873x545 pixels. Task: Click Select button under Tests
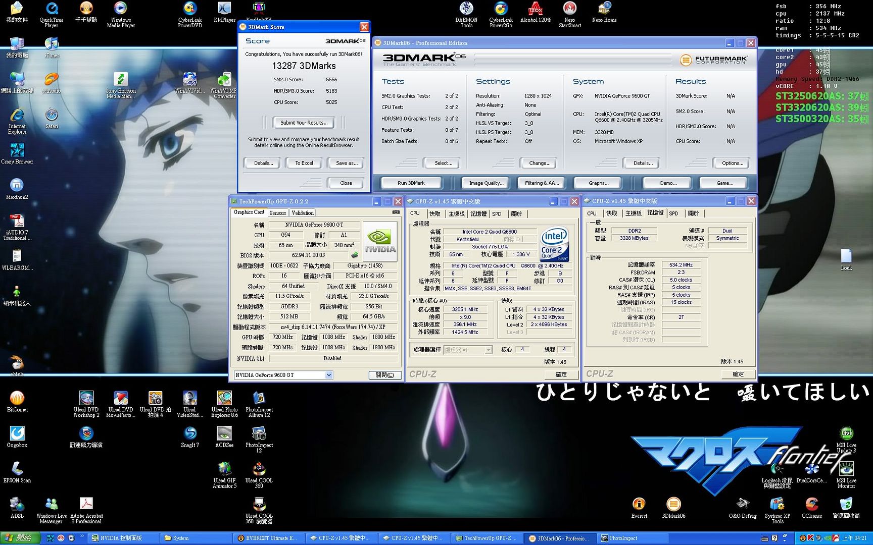(443, 163)
